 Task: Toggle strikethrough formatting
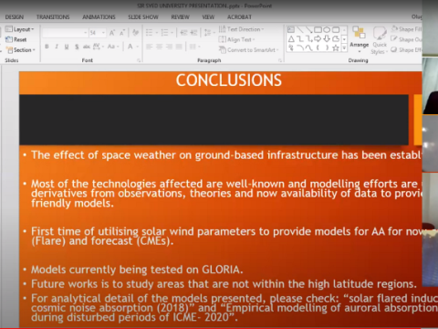pyautogui.click(x=87, y=47)
